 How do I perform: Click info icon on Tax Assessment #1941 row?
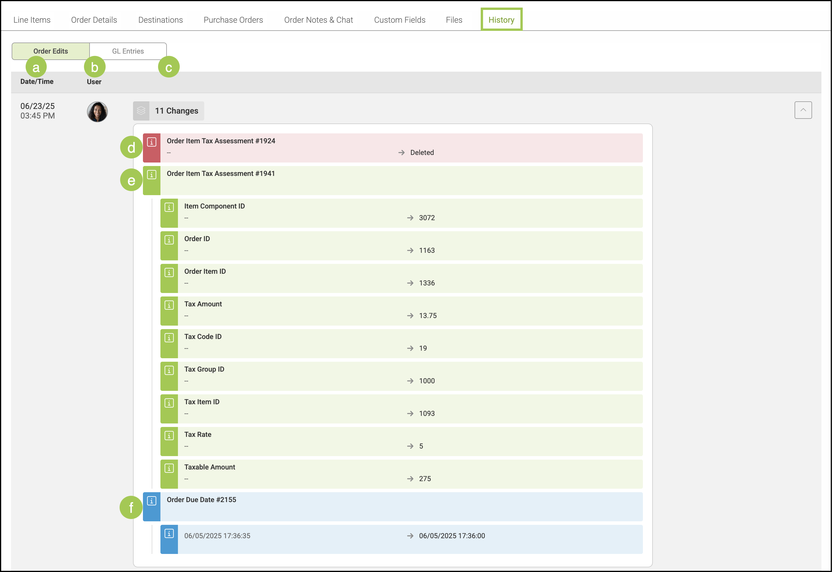151,175
